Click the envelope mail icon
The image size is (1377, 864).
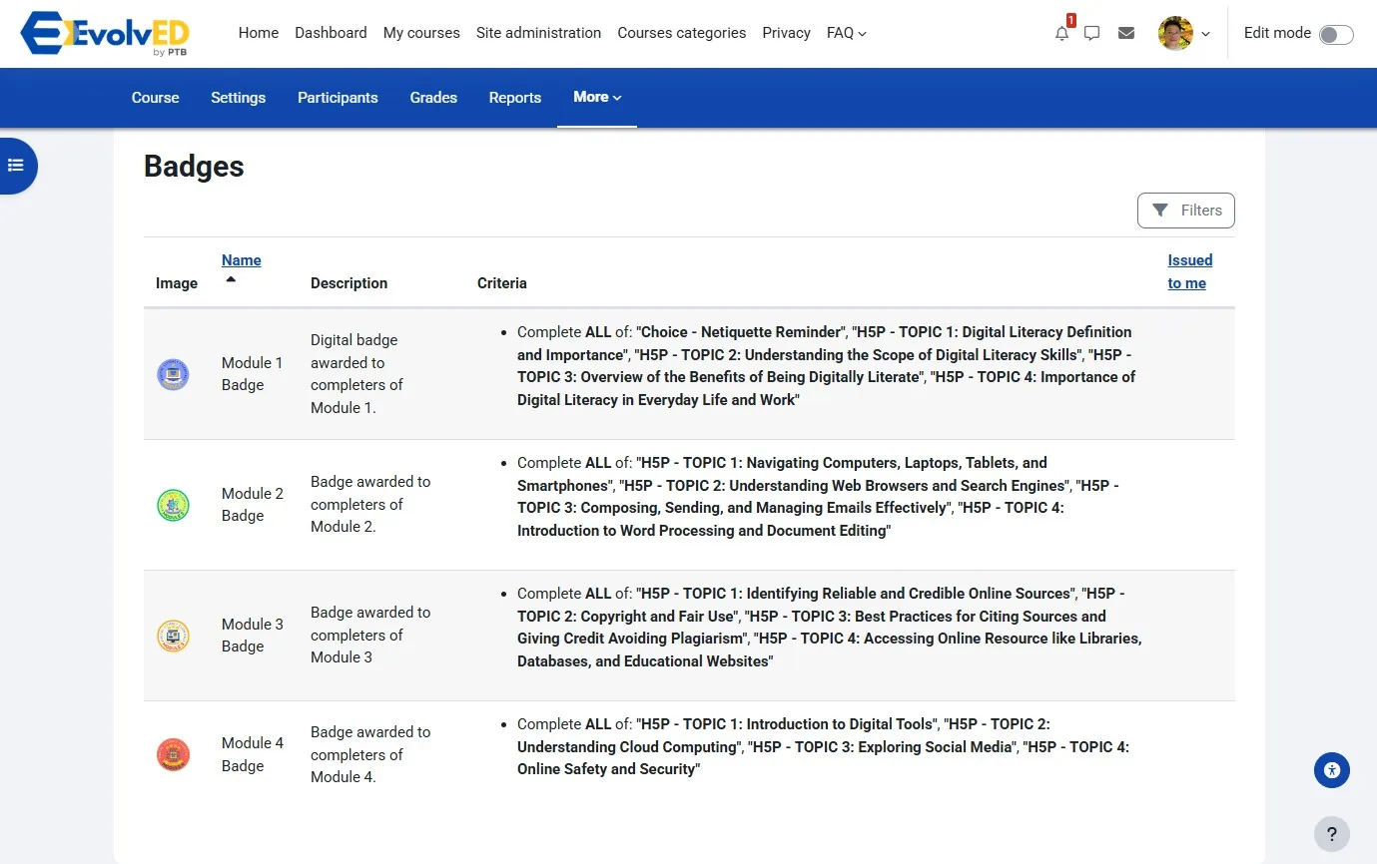pyautogui.click(x=1126, y=33)
